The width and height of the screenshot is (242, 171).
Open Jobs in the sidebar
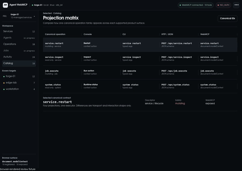click(19, 50)
